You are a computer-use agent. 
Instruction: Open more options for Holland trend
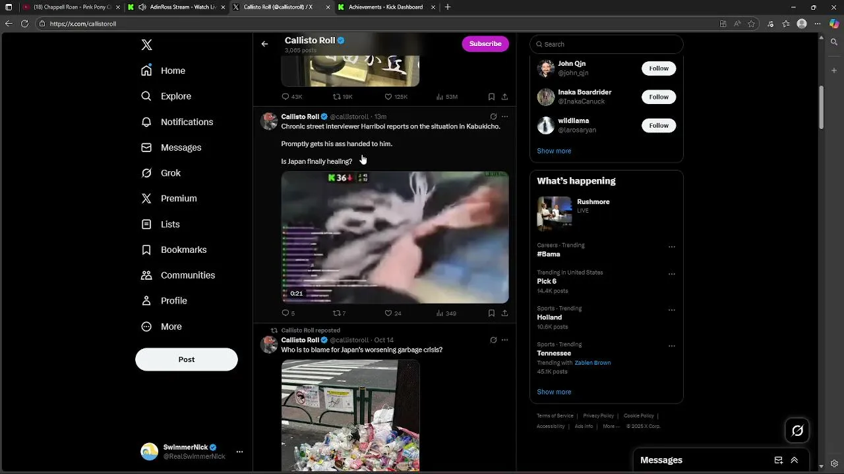click(x=672, y=310)
